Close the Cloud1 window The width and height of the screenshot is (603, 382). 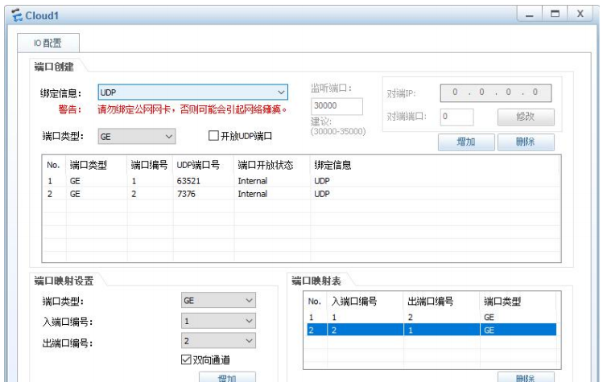click(580, 14)
